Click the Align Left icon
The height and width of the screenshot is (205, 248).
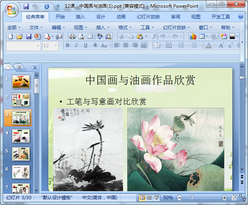click(x=117, y=45)
